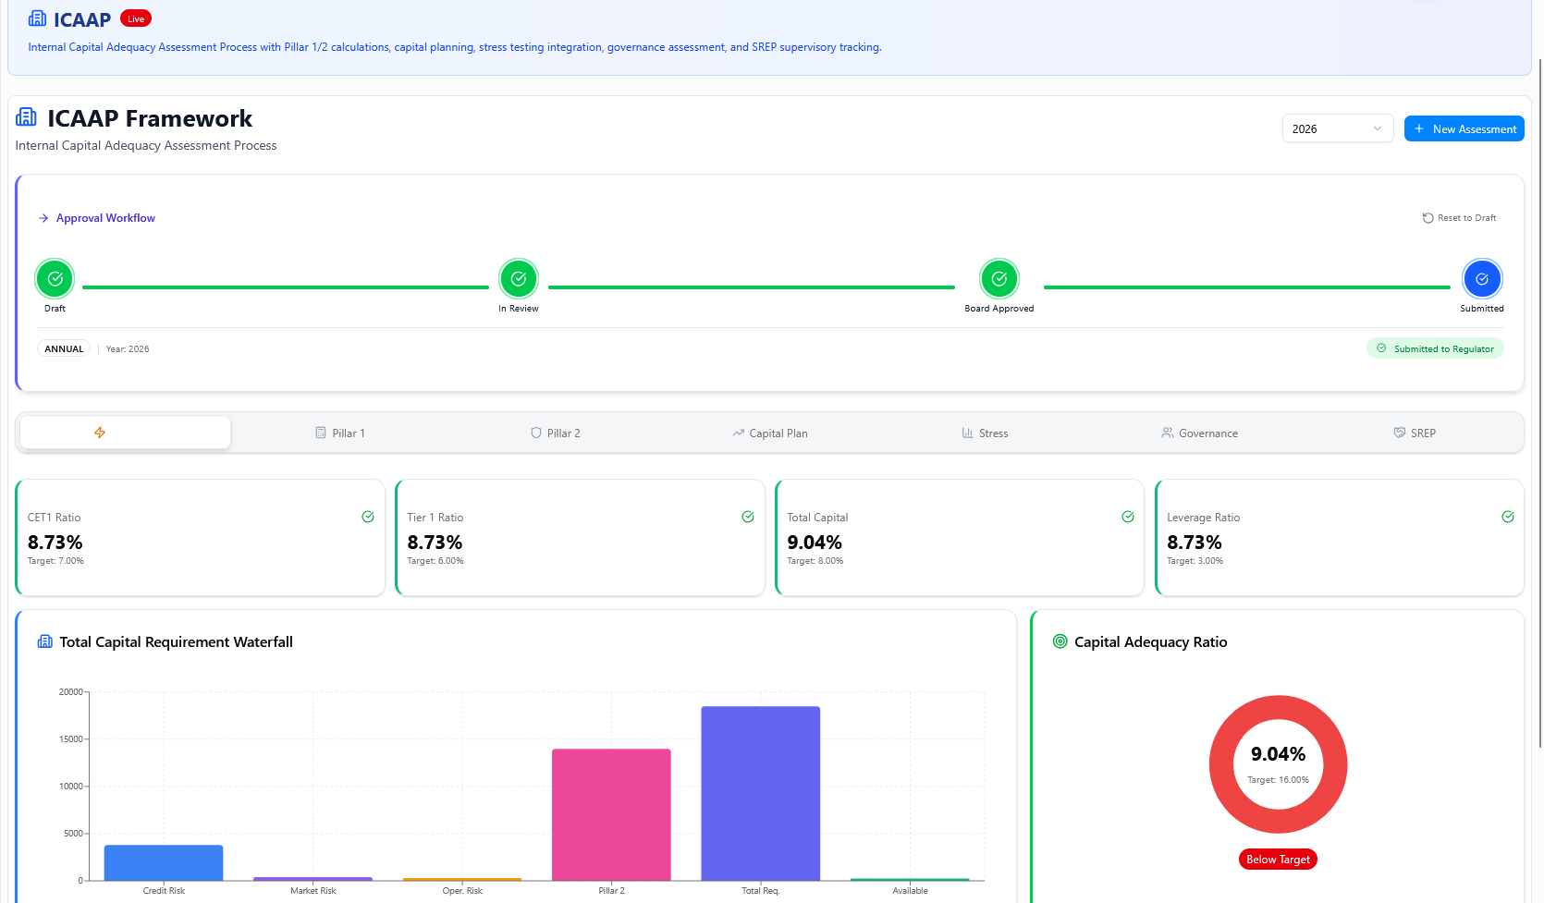This screenshot has width=1544, height=903.
Task: Click Reset to Draft
Action: [x=1459, y=218]
